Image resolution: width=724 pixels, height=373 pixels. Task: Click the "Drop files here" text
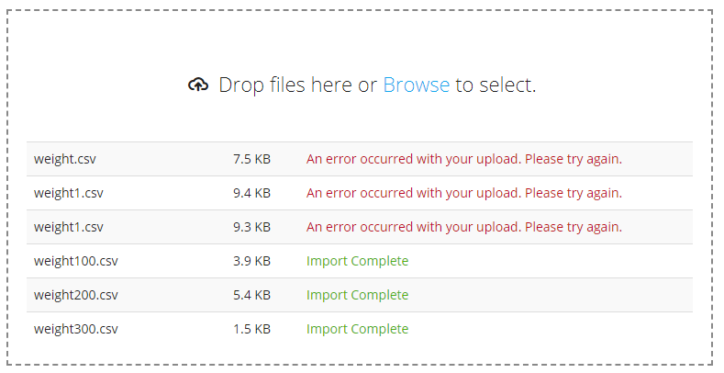pyautogui.click(x=286, y=85)
